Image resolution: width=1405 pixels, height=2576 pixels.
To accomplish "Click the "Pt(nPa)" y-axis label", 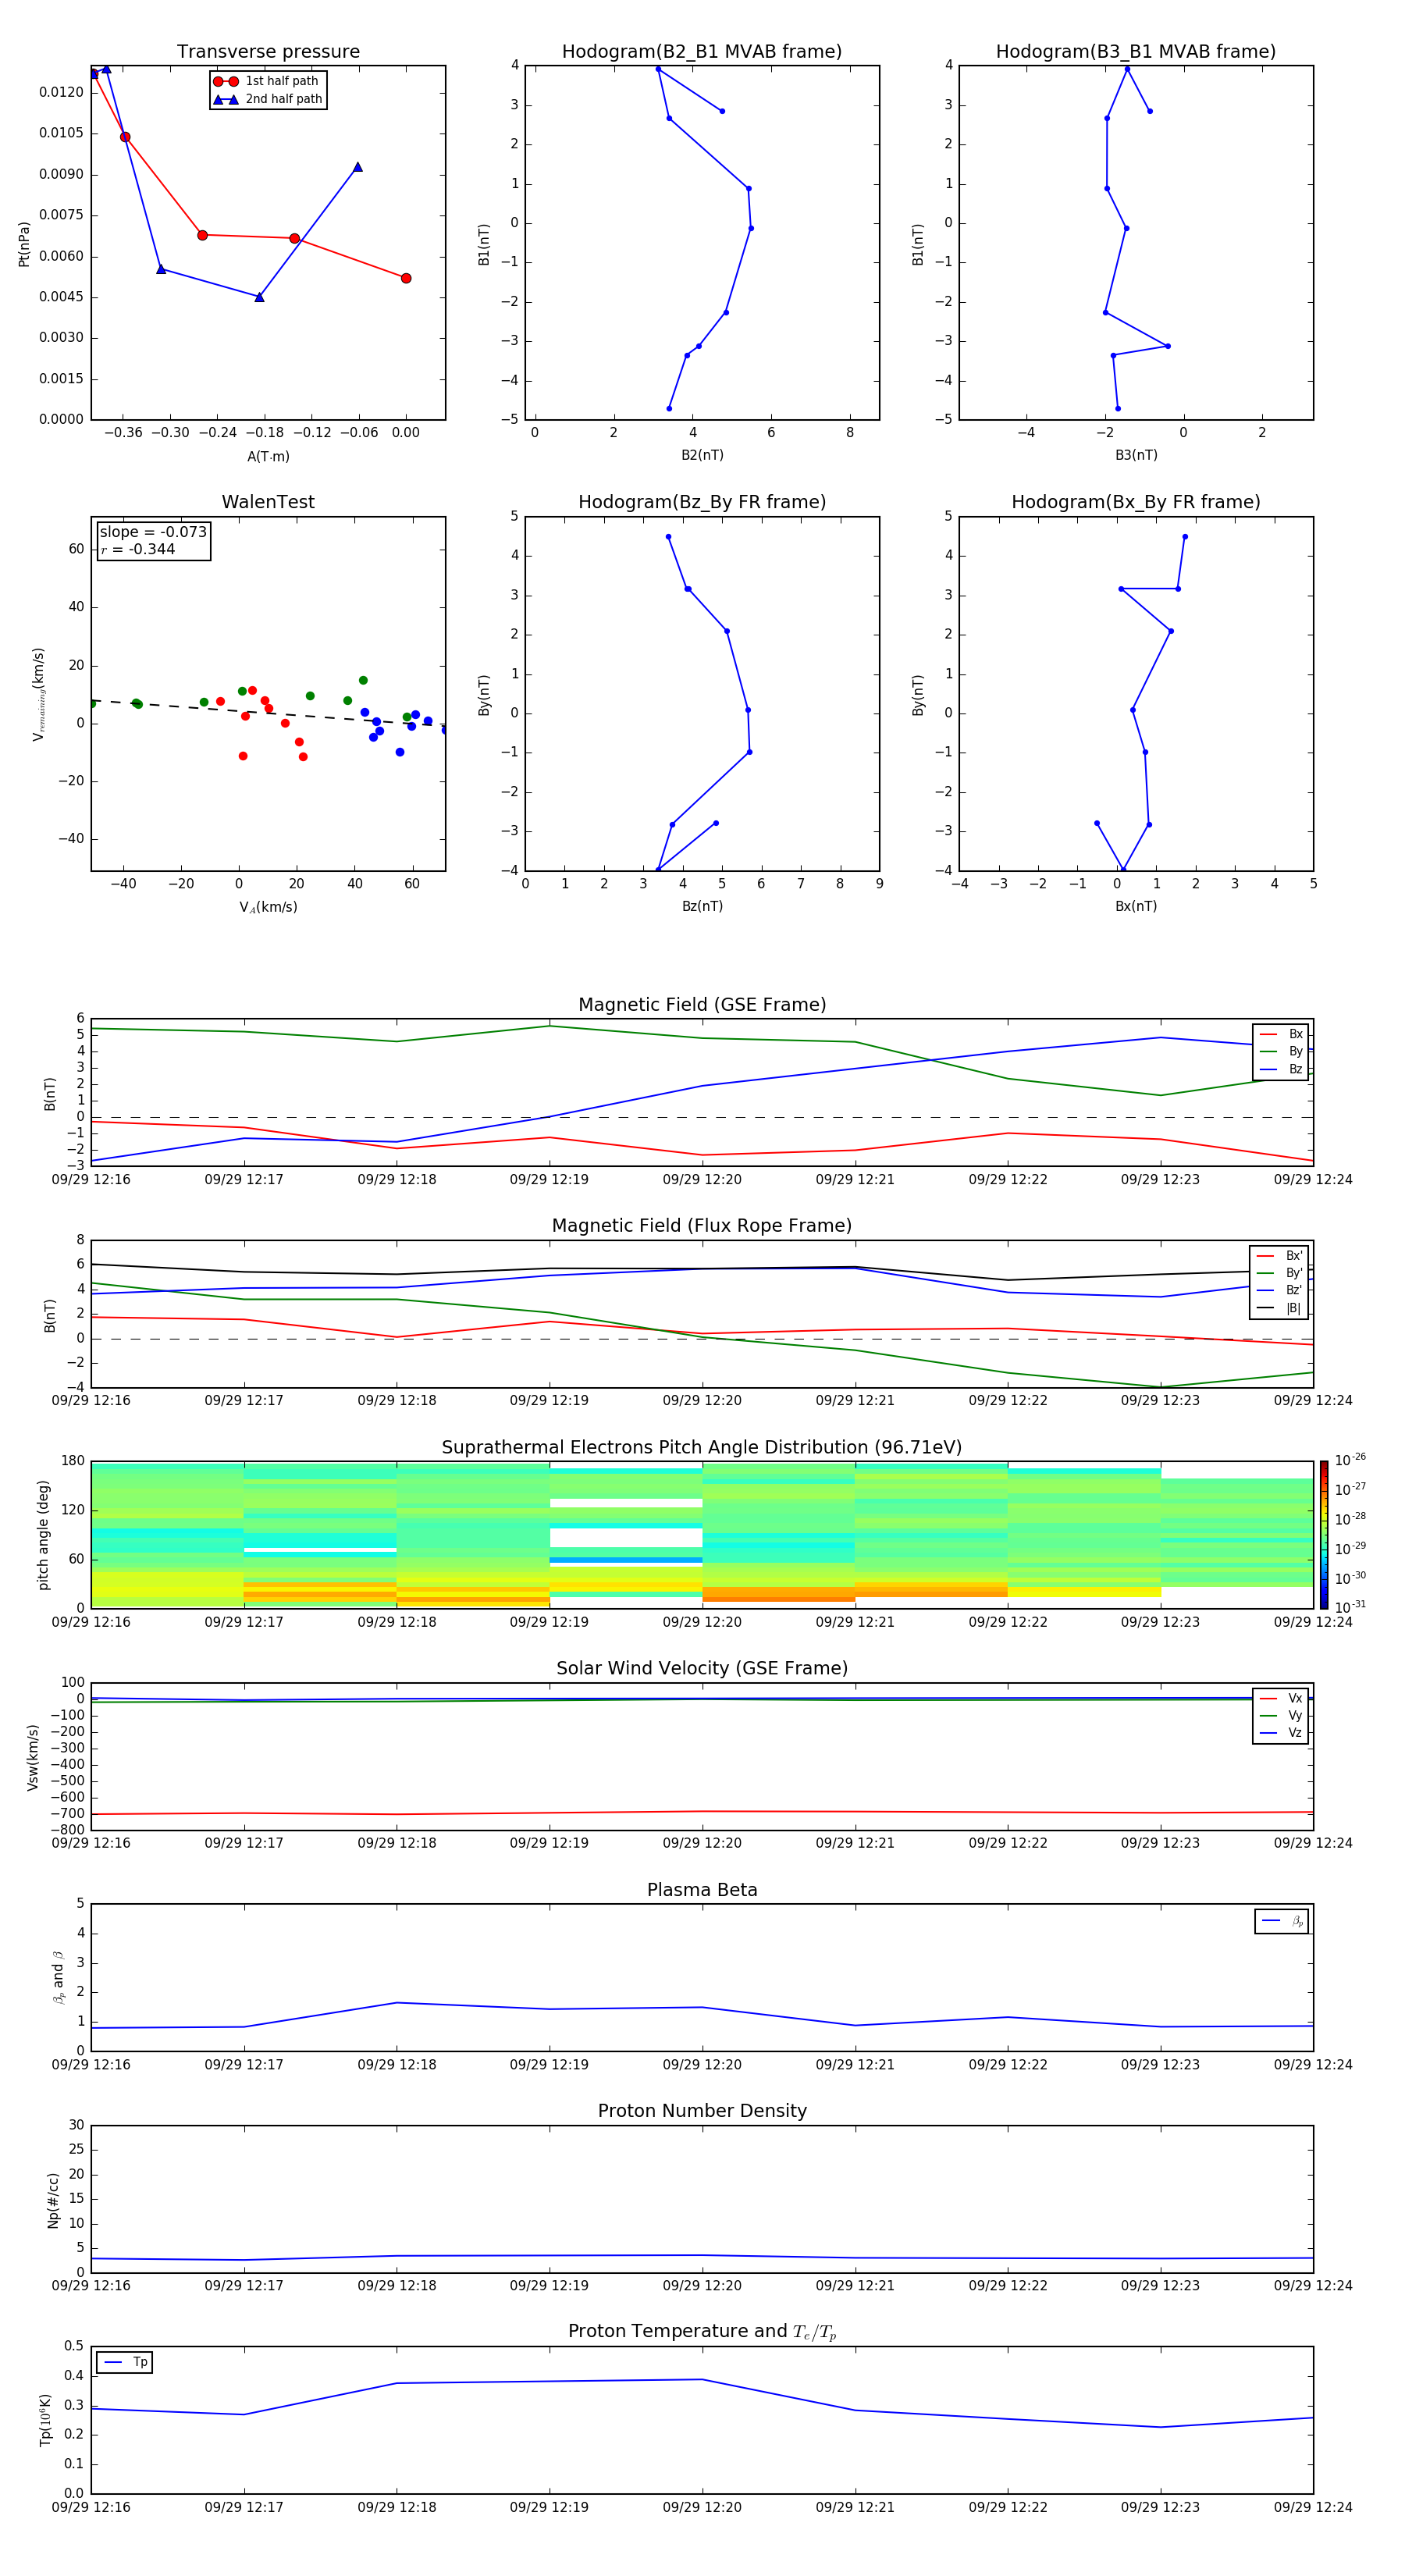I will point(24,244).
